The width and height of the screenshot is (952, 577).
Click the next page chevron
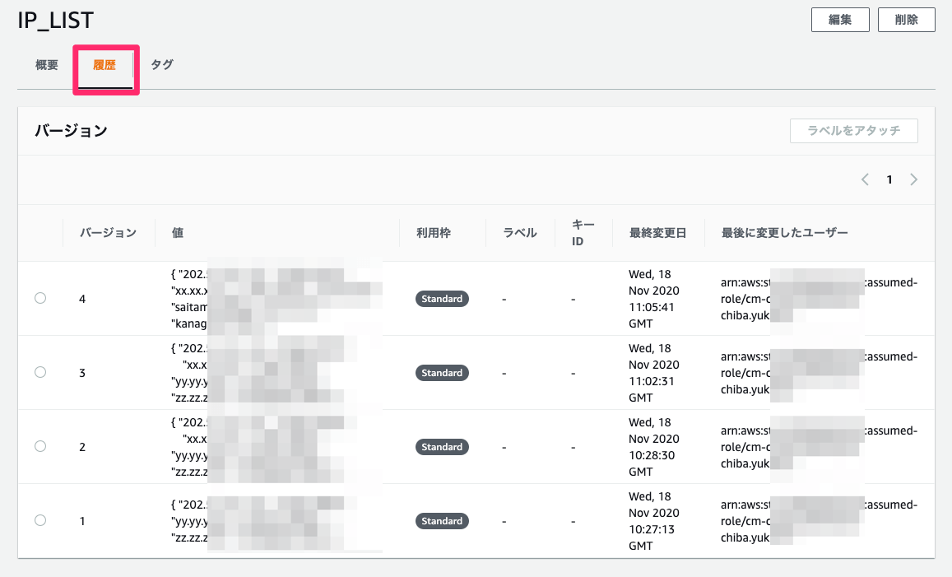(913, 179)
